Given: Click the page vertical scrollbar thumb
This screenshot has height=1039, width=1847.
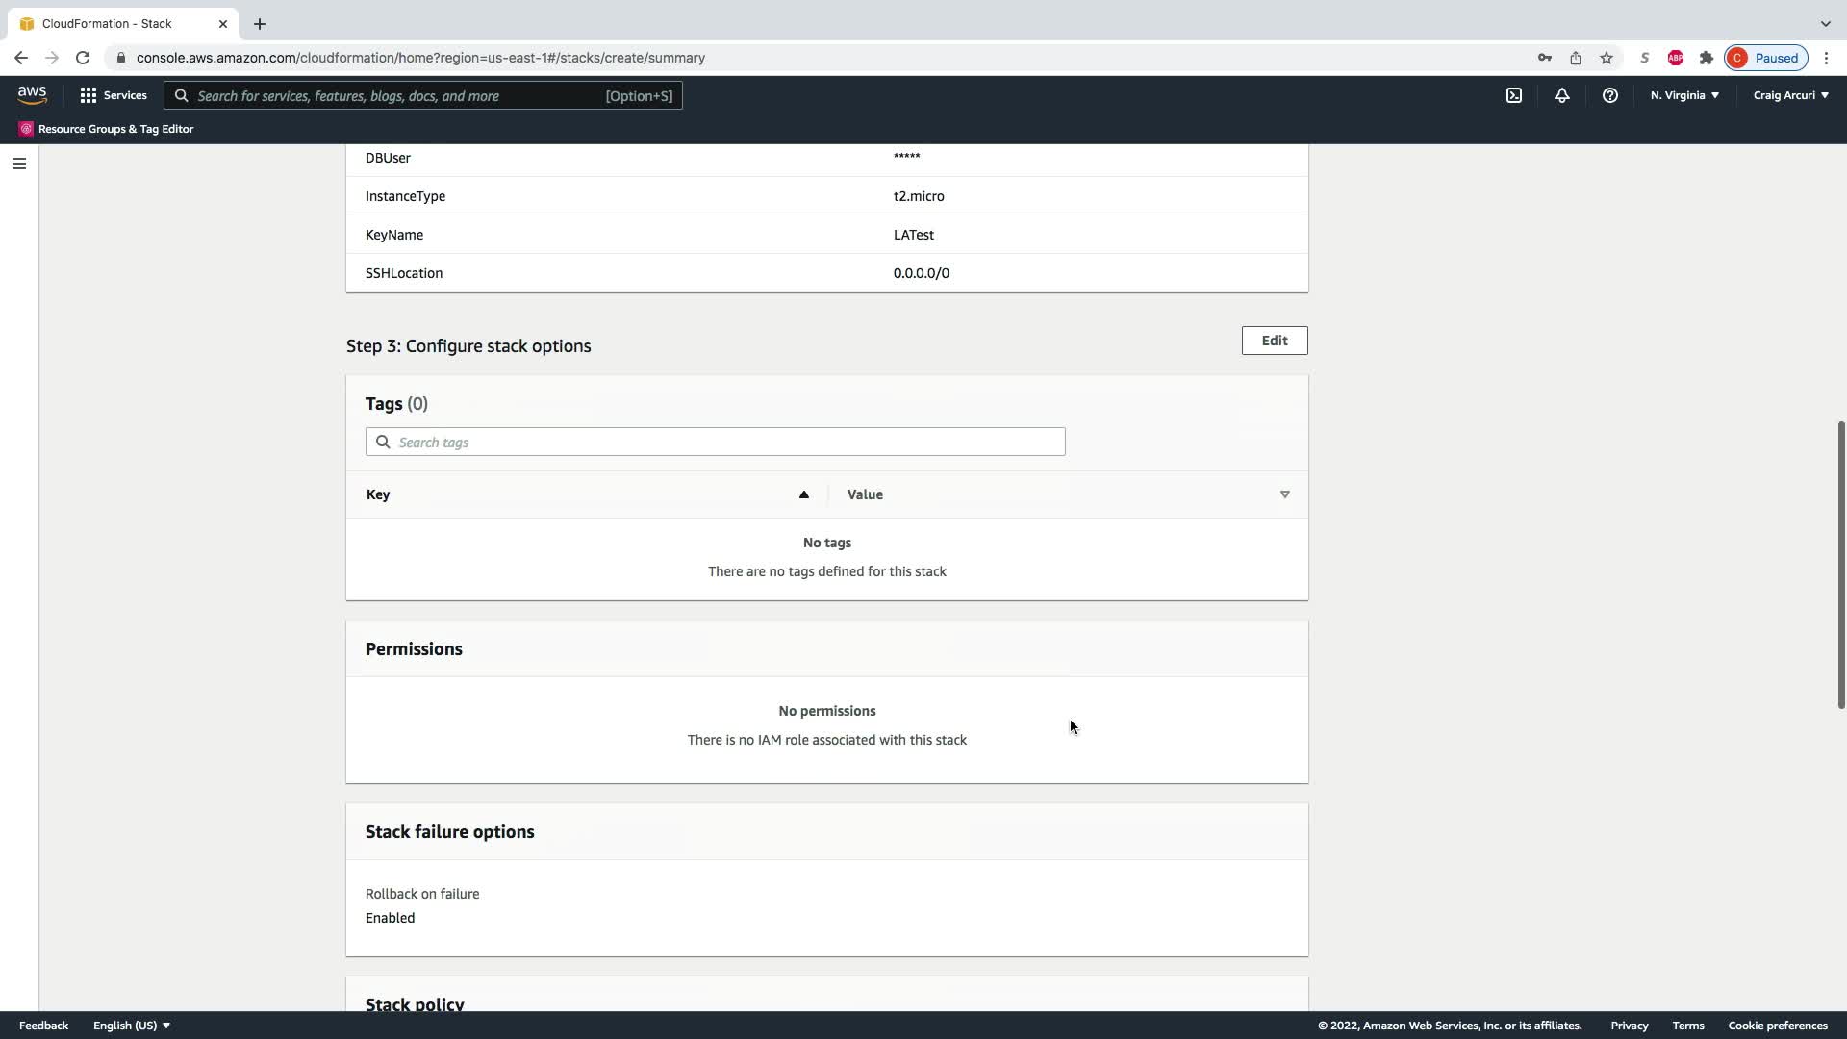Looking at the screenshot, I should tap(1840, 565).
